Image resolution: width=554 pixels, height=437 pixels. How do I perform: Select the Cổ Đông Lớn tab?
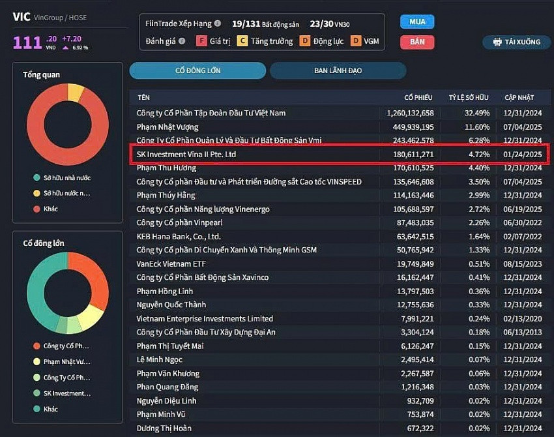tap(197, 70)
